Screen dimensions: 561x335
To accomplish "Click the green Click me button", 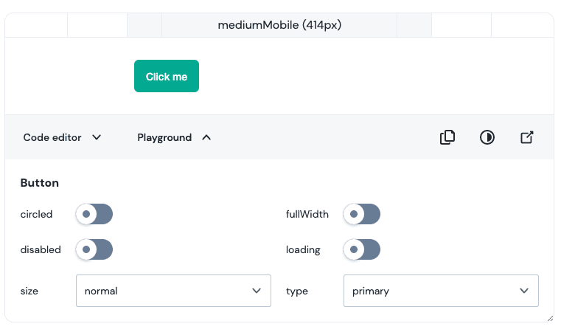I will (x=167, y=76).
